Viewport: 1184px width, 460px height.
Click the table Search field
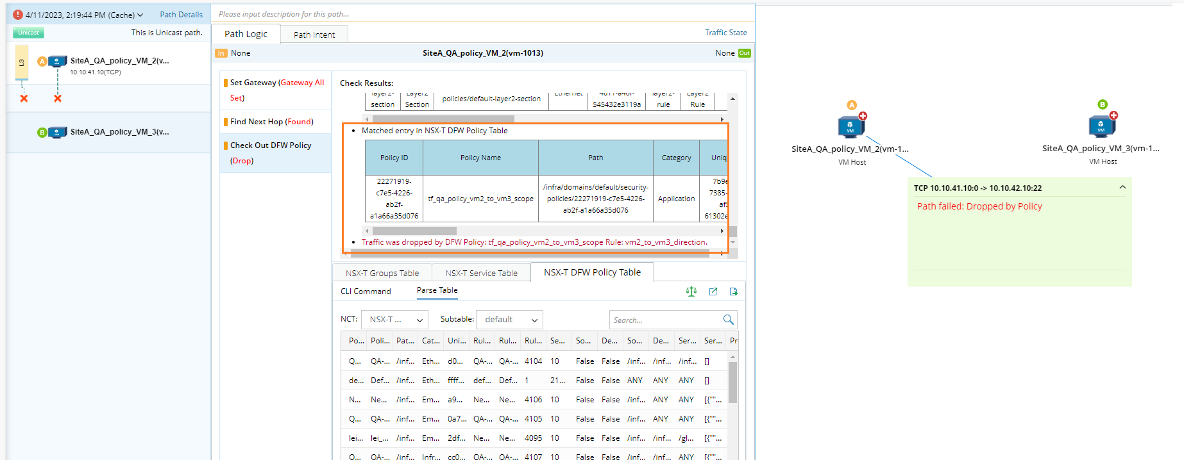click(664, 320)
